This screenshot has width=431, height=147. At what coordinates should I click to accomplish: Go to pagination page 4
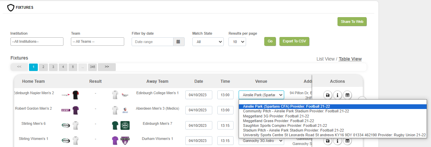63,67
